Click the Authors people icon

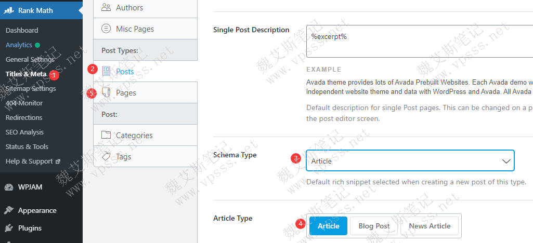click(106, 7)
